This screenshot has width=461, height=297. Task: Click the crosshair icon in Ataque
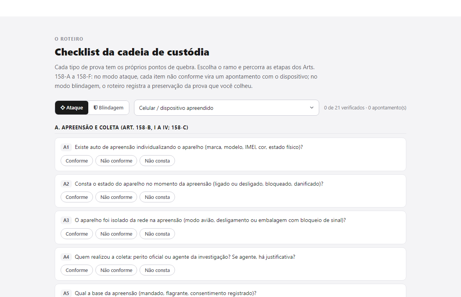coord(63,107)
